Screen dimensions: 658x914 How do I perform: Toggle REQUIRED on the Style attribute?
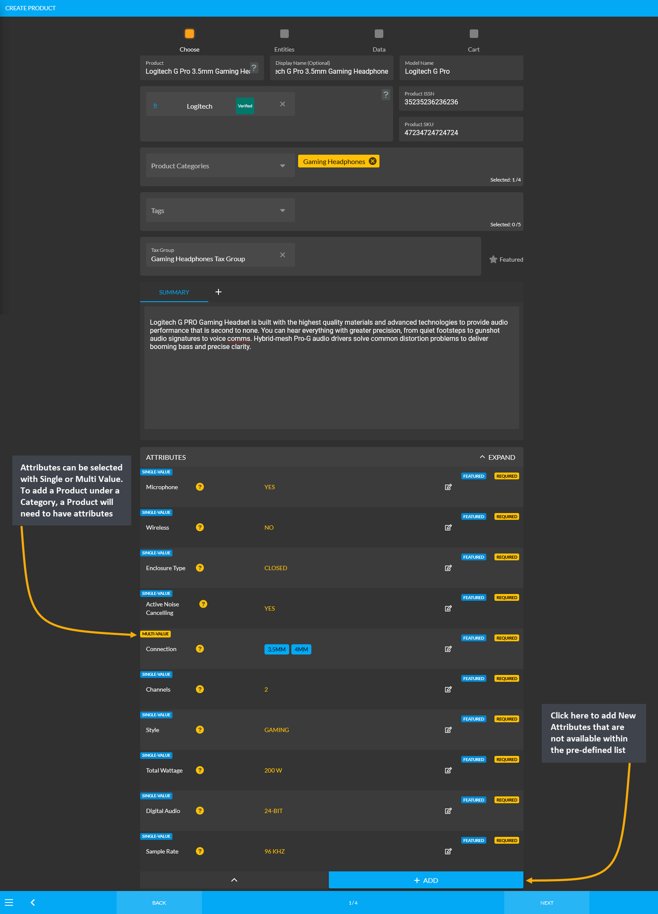click(x=507, y=719)
